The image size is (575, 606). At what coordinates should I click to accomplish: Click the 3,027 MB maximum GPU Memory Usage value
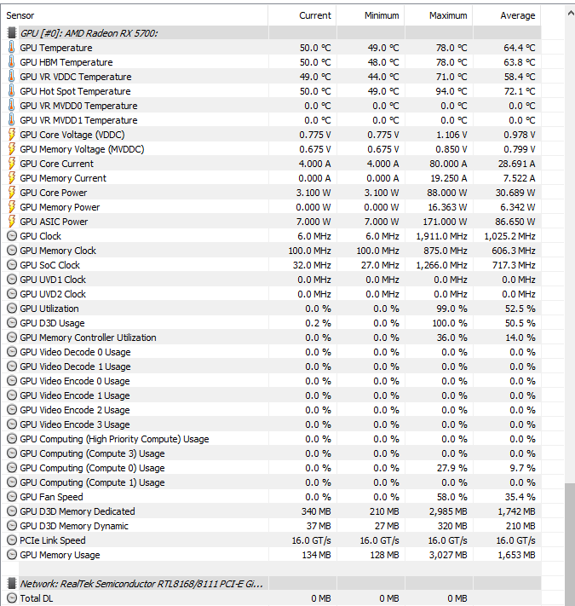[448, 555]
